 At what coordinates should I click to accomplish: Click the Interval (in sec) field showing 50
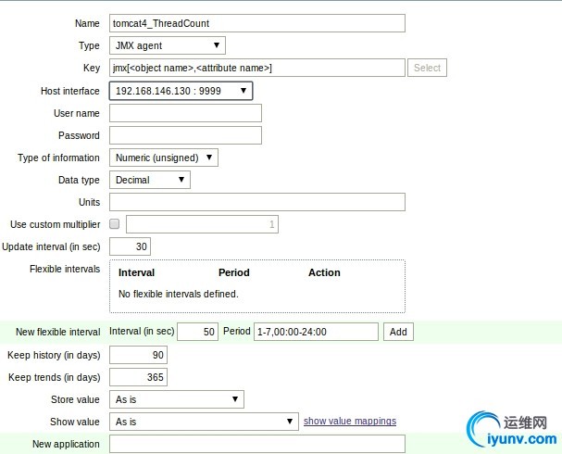point(197,332)
